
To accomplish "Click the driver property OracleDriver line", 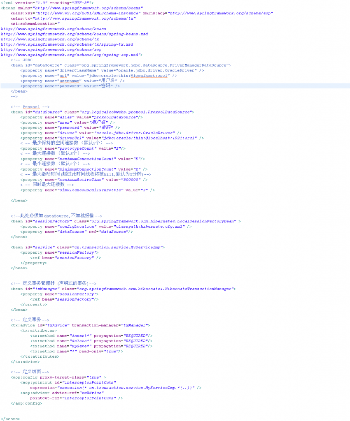I will pos(101,133).
